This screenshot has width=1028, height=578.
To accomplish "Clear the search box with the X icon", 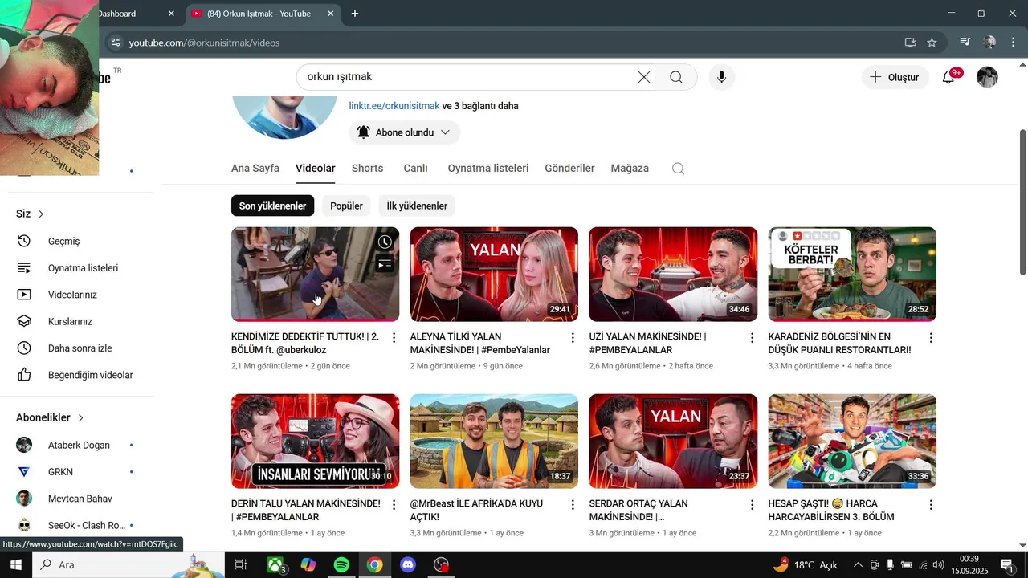I will [644, 77].
